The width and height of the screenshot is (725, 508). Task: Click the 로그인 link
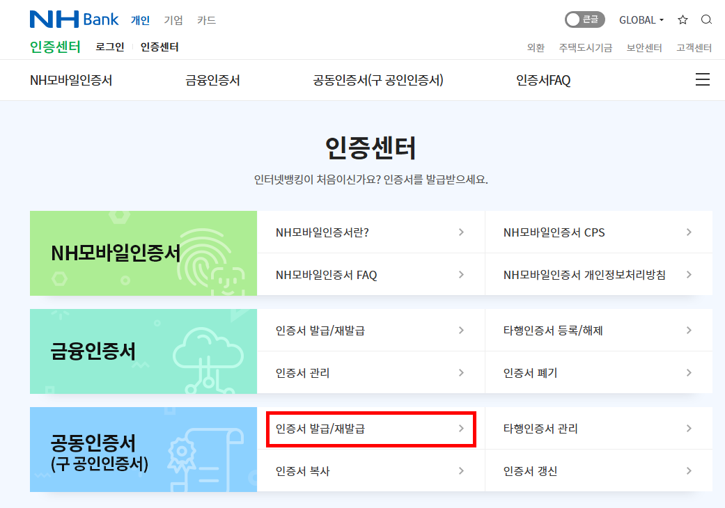point(110,47)
